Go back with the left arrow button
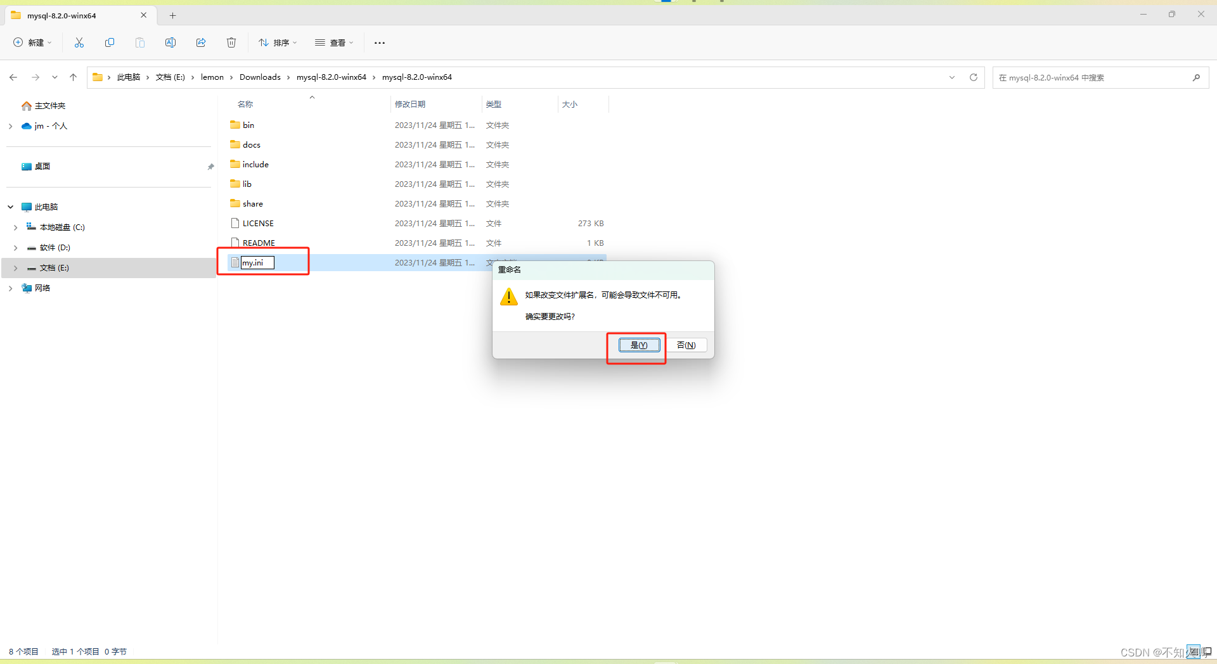 tap(13, 77)
